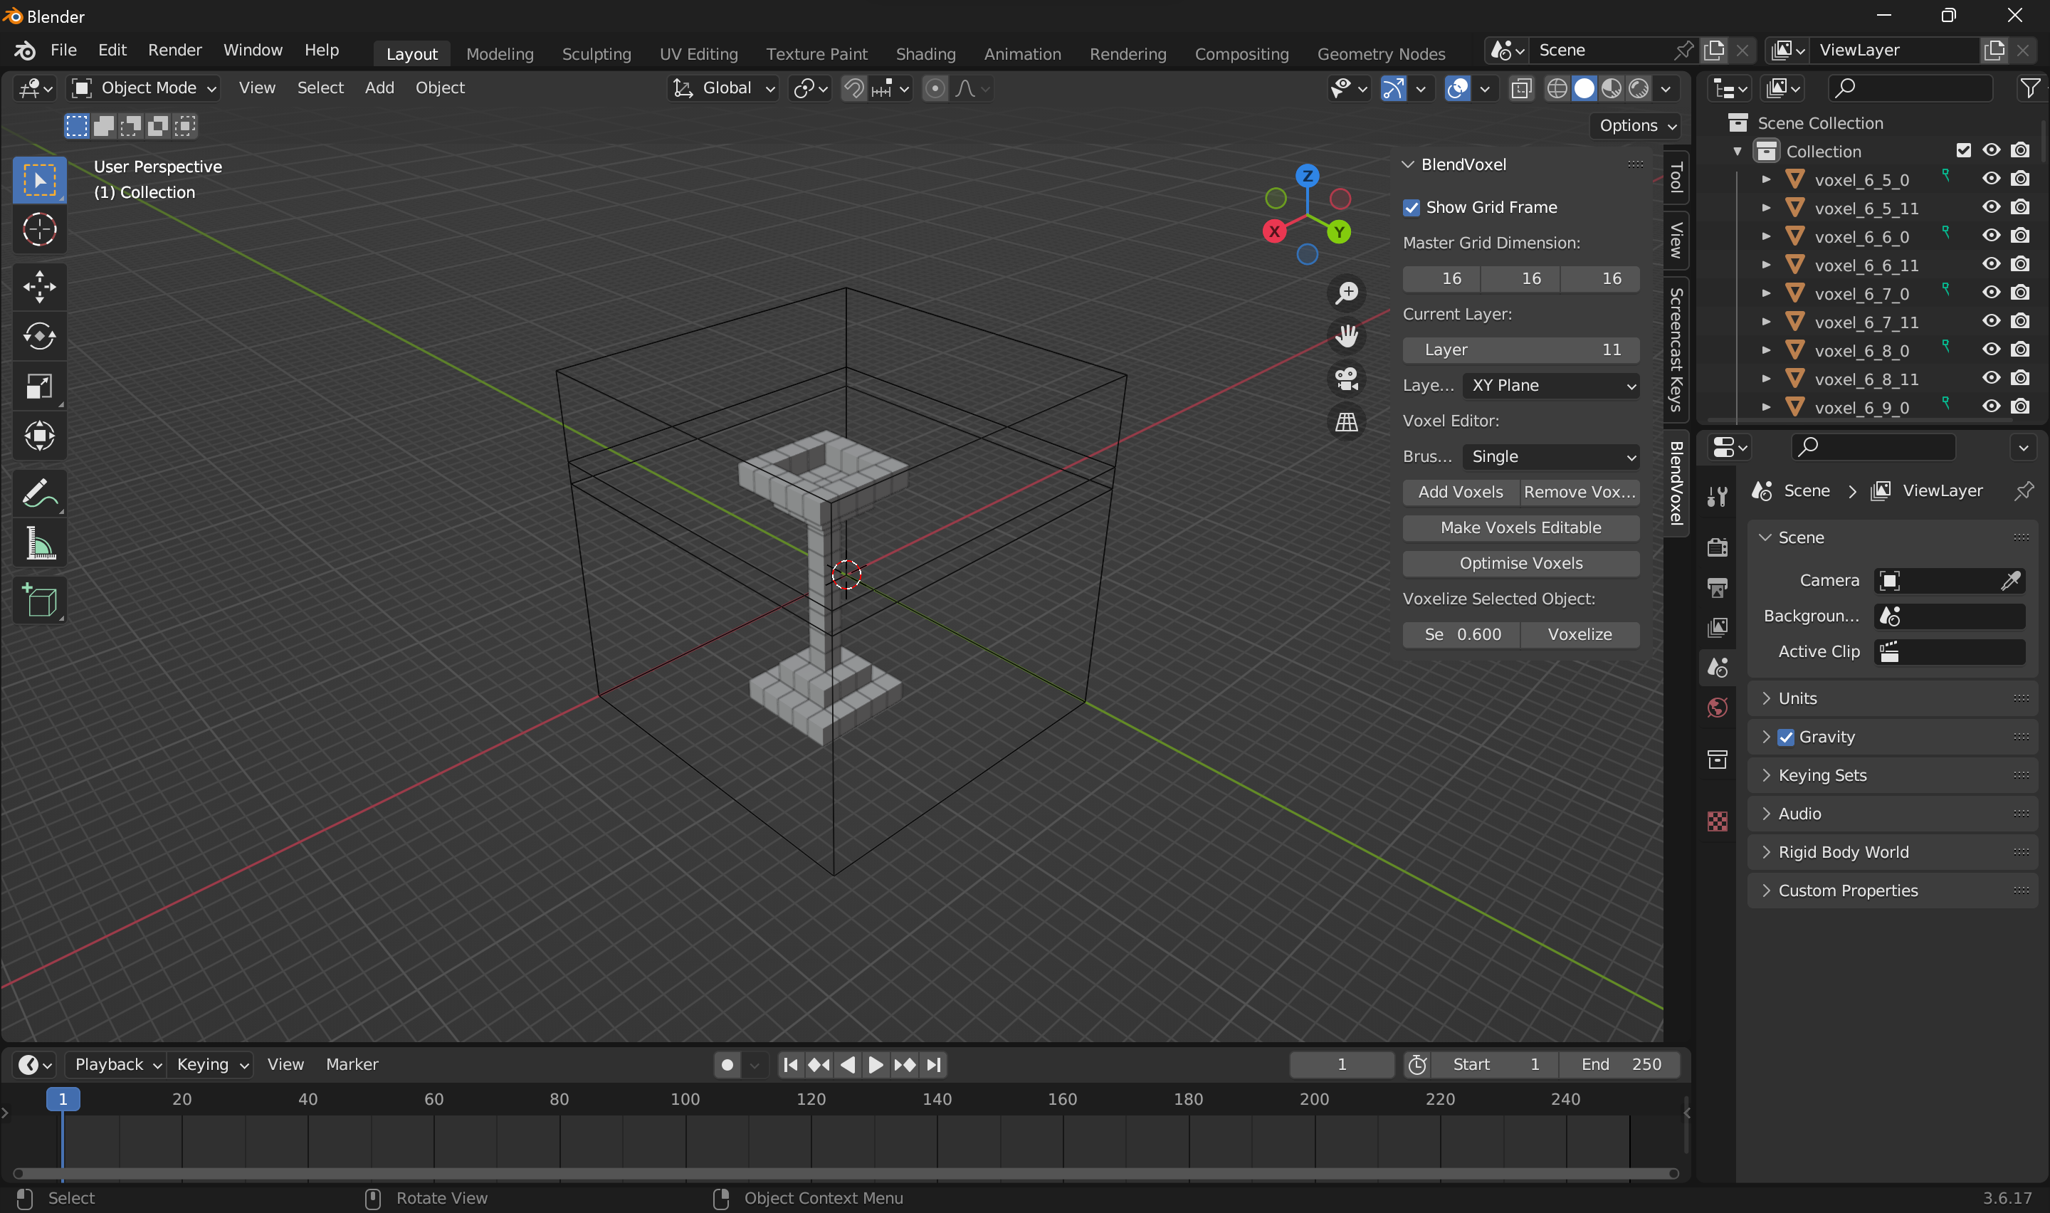The image size is (2050, 1213).
Task: Adjust the Layer 11 slider field
Action: coord(1520,350)
